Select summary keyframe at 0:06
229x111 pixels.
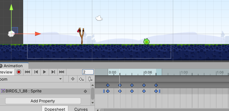click(x=144, y=85)
